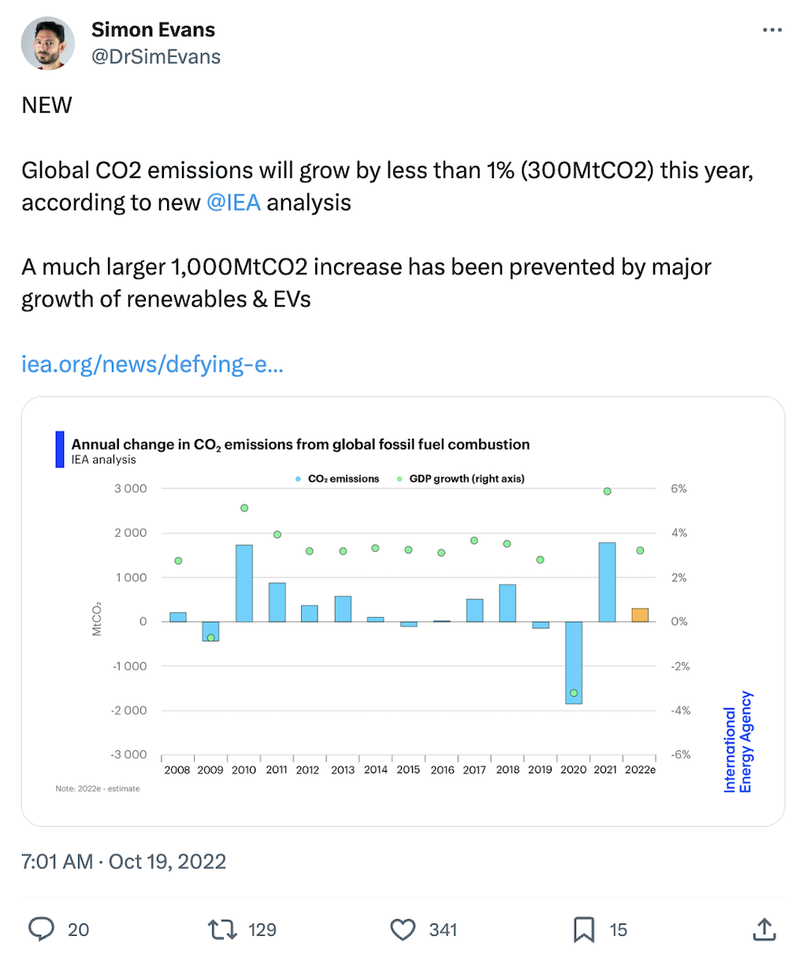Screen dimensions: 807x960
Task: Click the orange 2022e estimate bar
Action: [640, 615]
